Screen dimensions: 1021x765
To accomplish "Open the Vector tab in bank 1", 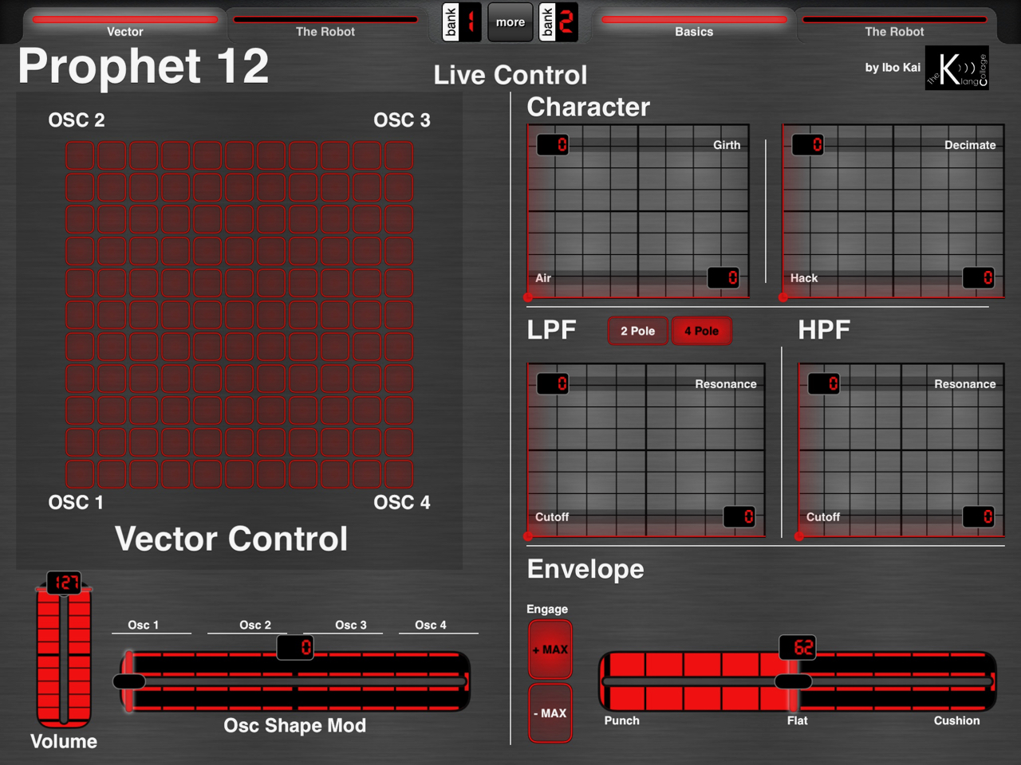I will [x=125, y=25].
